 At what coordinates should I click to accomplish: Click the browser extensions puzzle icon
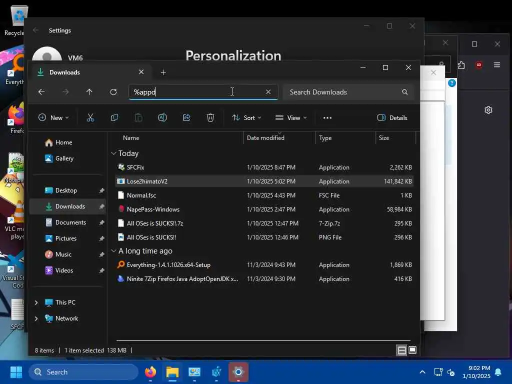coord(461,65)
